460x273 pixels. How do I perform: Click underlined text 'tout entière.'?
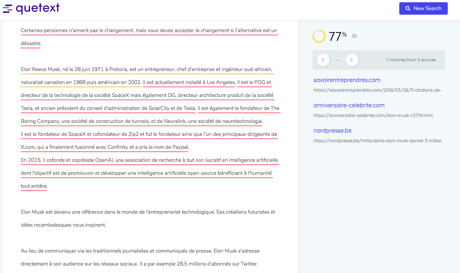(34, 186)
